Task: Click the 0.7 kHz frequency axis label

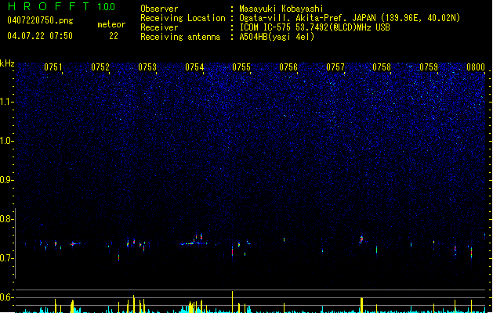Action: pos(6,258)
